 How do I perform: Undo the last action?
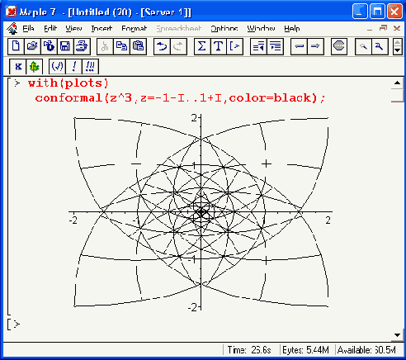(162, 46)
